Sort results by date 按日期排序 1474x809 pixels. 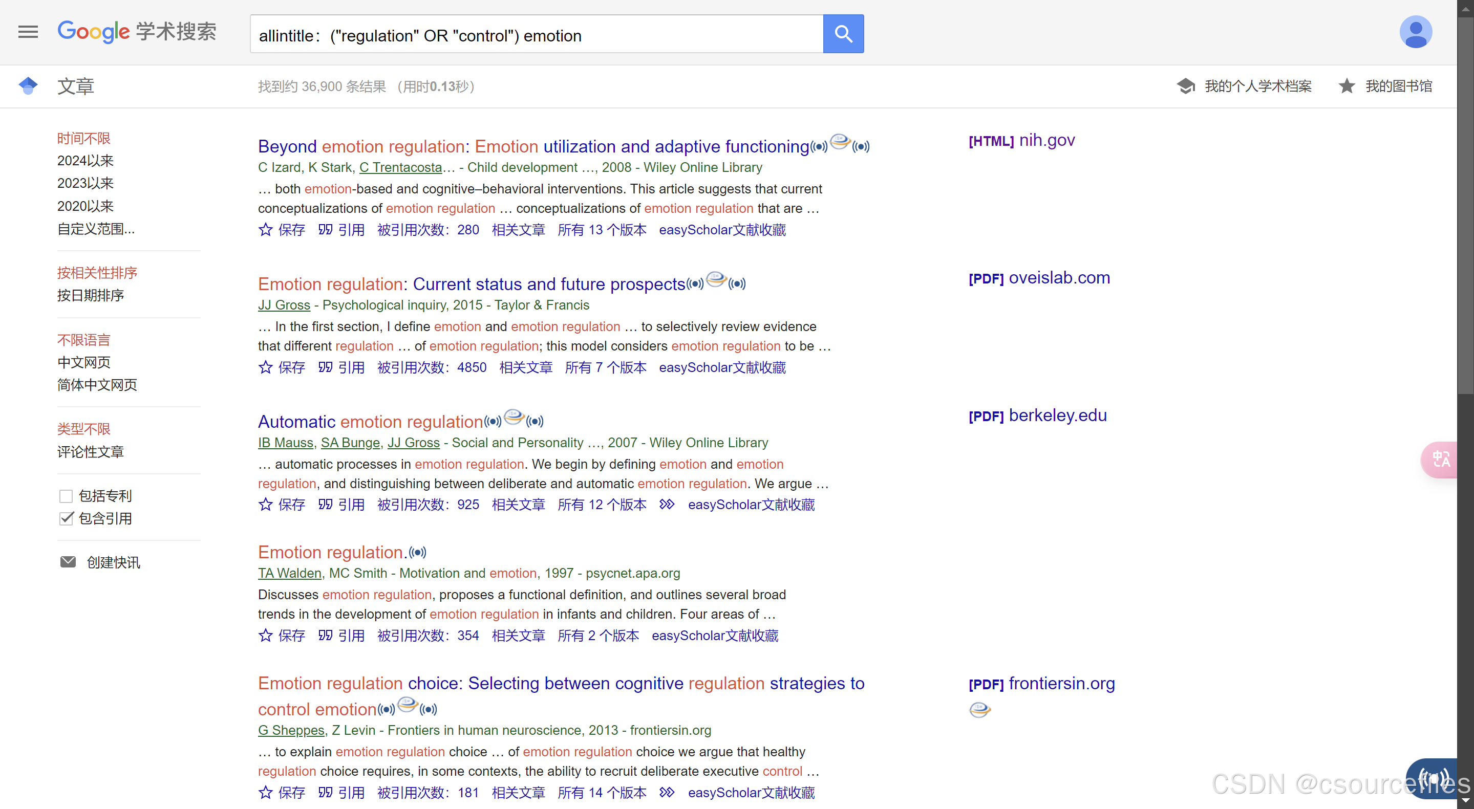pyautogui.click(x=91, y=296)
